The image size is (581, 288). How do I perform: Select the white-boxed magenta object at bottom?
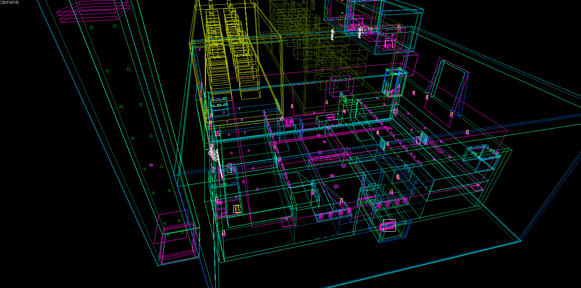389,226
